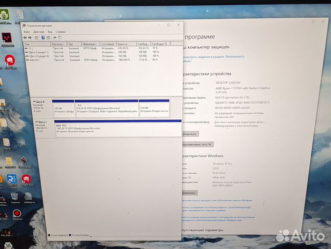This screenshot has height=249, width=331.
Task: Open the View (Вид) menu
Action: pyautogui.click(x=50, y=32)
